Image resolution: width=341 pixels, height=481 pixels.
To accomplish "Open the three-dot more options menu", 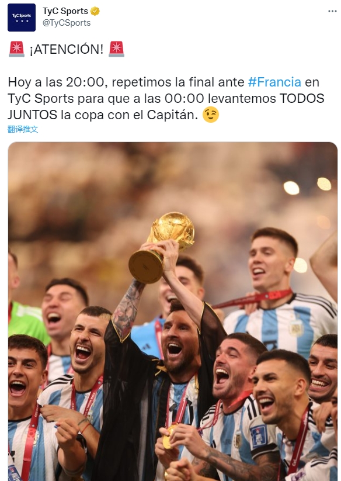I will [332, 11].
